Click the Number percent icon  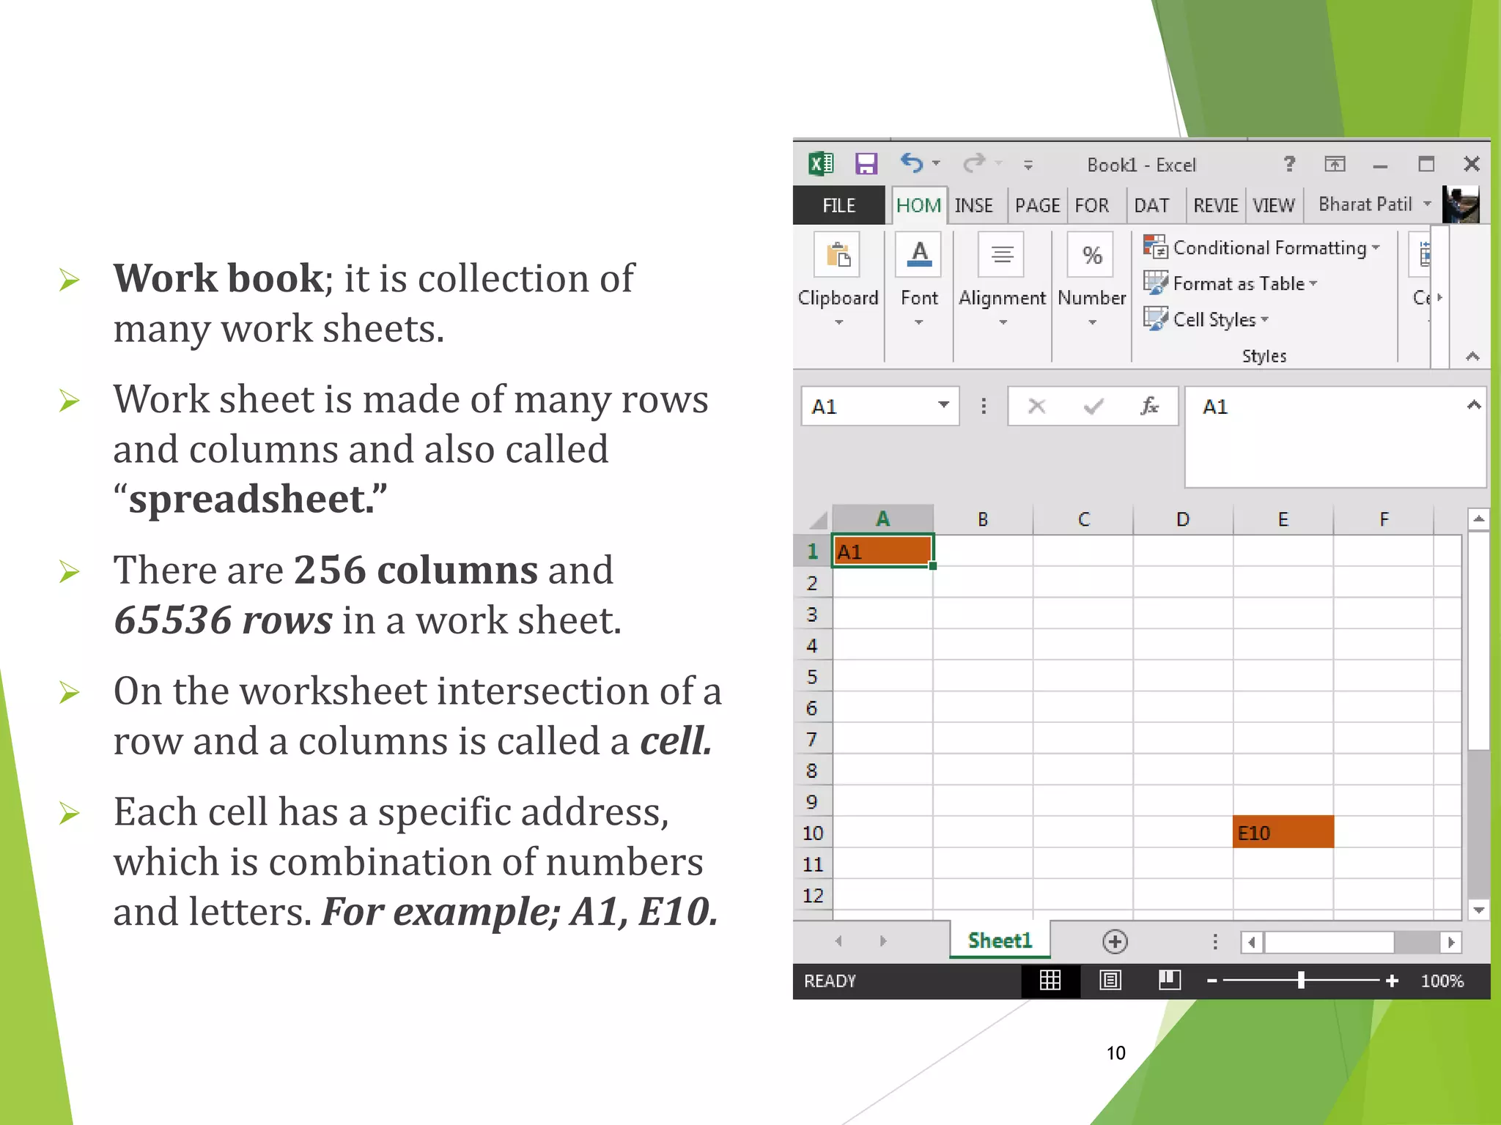click(1091, 255)
